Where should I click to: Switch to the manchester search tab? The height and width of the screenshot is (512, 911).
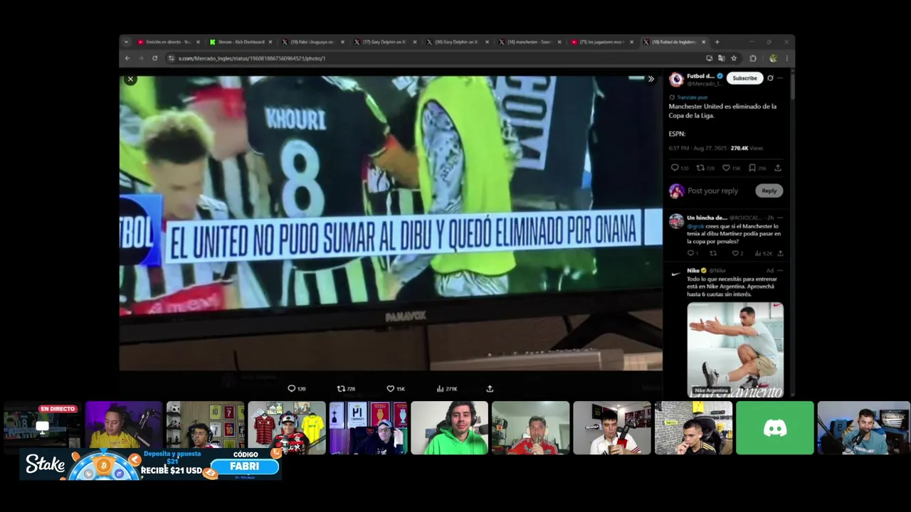pos(529,42)
